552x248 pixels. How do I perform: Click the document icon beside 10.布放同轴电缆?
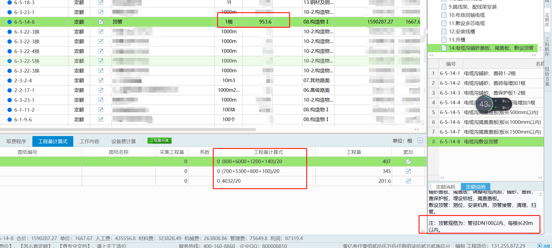point(444,15)
